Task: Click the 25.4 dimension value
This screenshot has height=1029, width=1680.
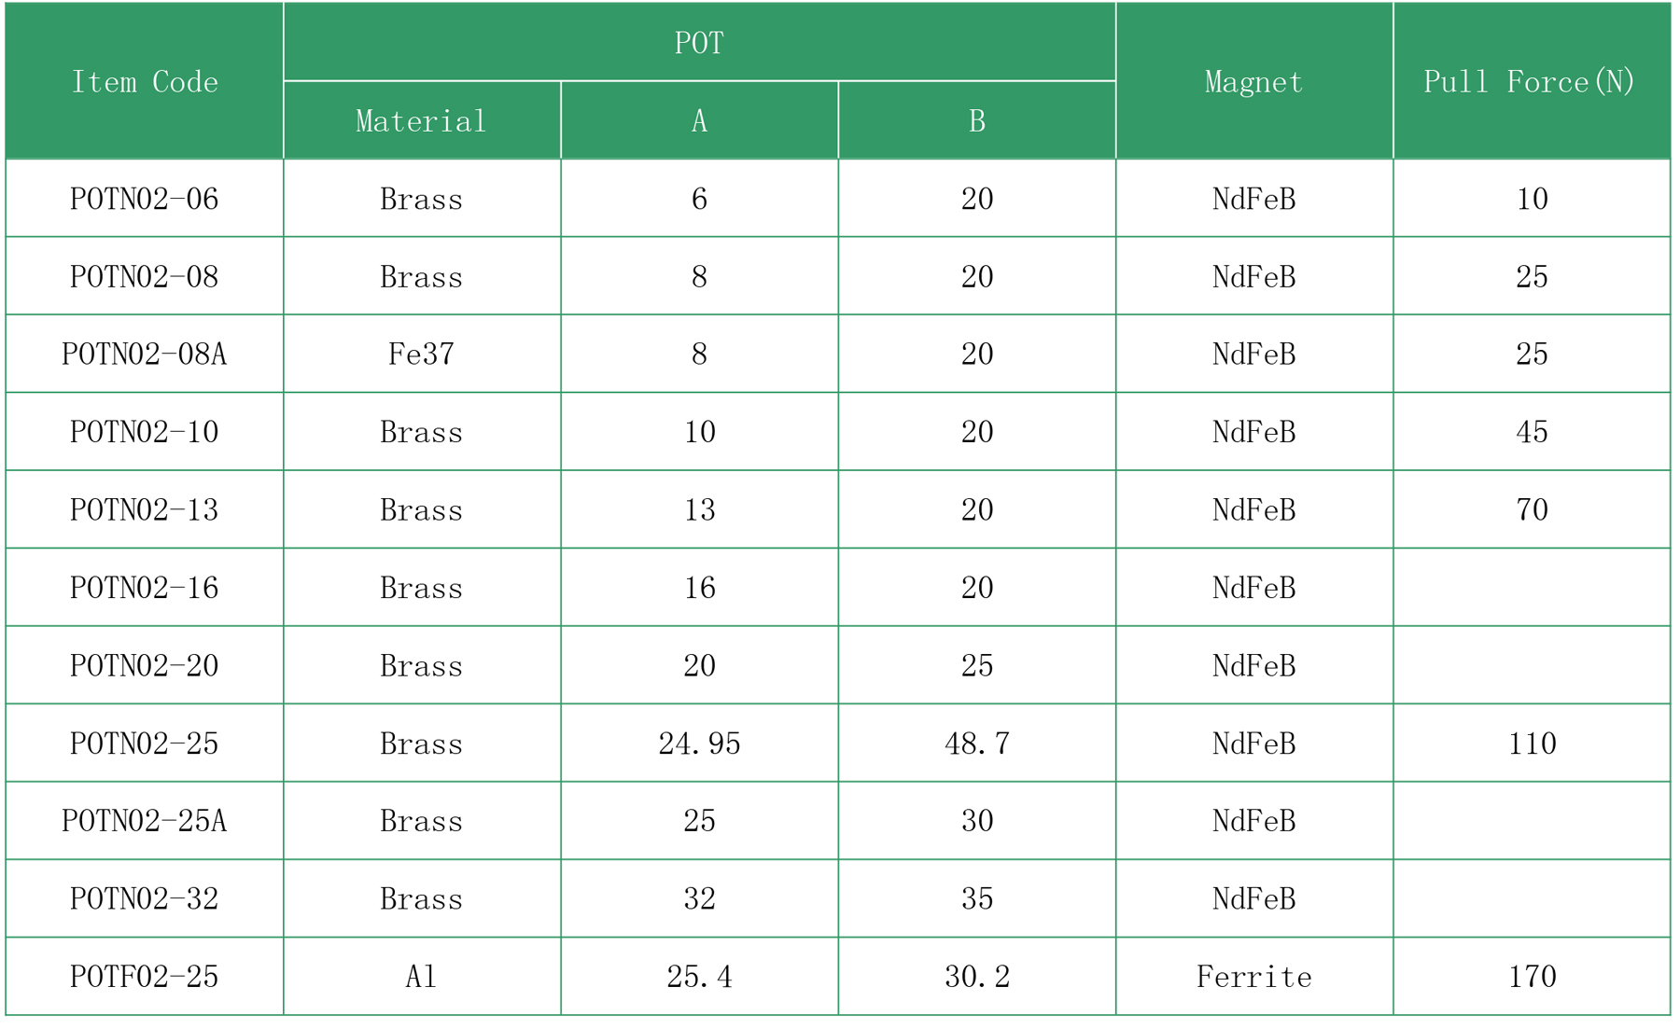Action: pos(699,977)
